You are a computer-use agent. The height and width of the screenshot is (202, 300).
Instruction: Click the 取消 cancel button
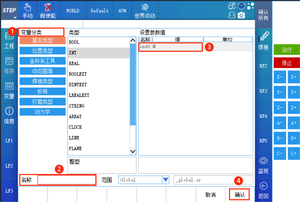(x=210, y=195)
